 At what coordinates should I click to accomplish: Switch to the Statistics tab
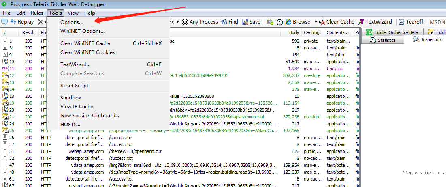click(x=383, y=40)
